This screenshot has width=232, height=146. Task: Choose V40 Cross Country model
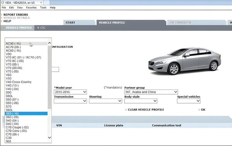26,82
